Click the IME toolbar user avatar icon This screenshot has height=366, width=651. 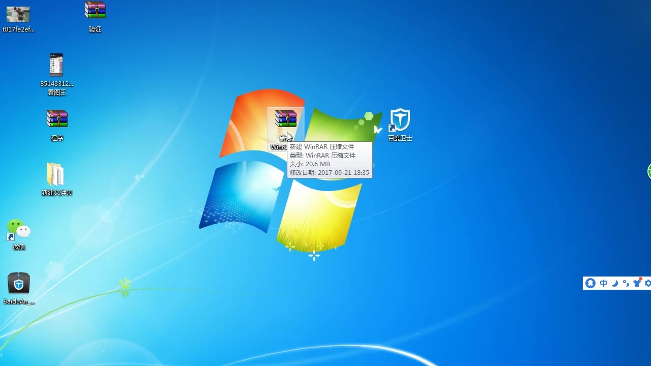(590, 283)
